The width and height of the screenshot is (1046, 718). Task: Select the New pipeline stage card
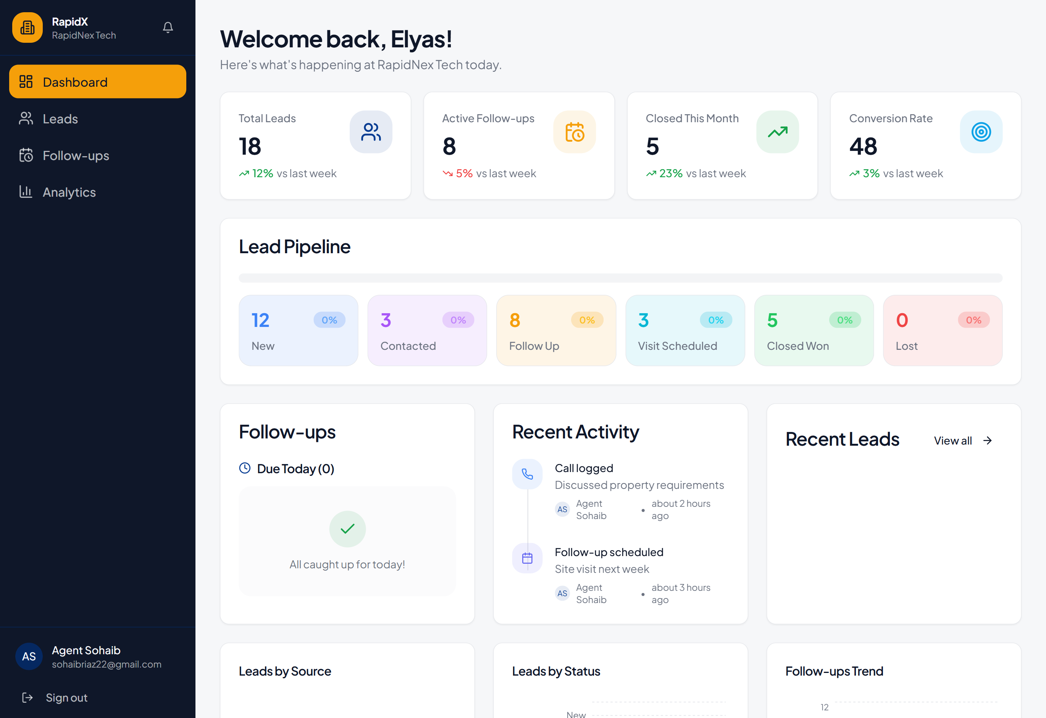click(298, 330)
